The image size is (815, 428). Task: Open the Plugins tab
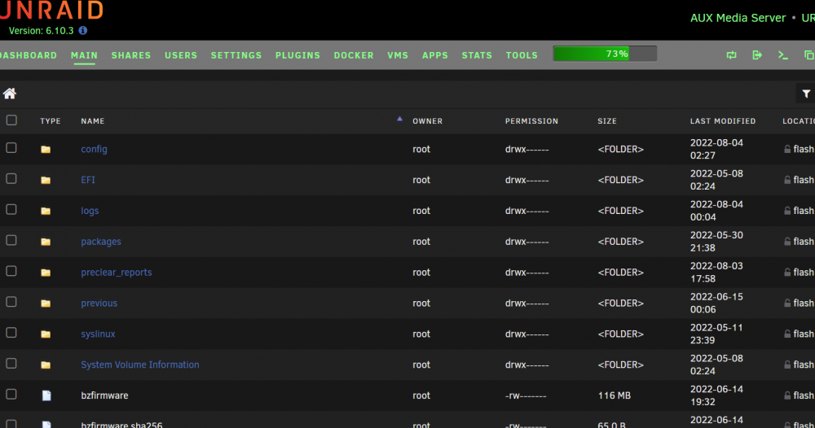(x=297, y=55)
